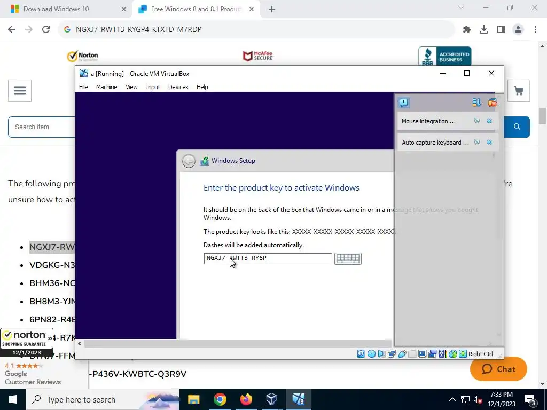Click the network adapters status icon
The image size is (547, 410).
click(392, 354)
